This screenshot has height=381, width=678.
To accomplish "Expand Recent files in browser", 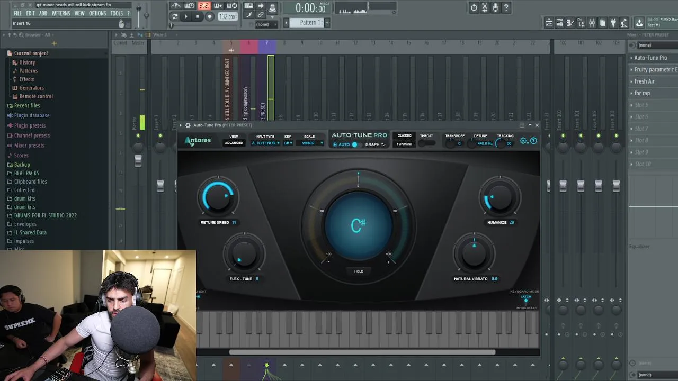I will coord(27,105).
